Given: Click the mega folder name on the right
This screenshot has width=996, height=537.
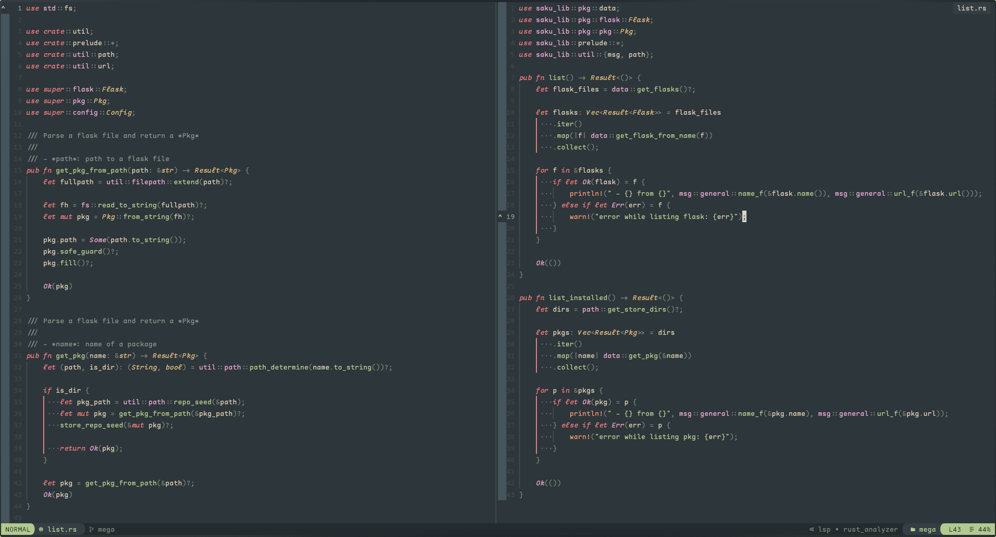Looking at the screenshot, I should [928, 529].
